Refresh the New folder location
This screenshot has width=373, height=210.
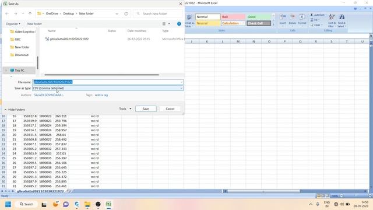tap(126, 13)
